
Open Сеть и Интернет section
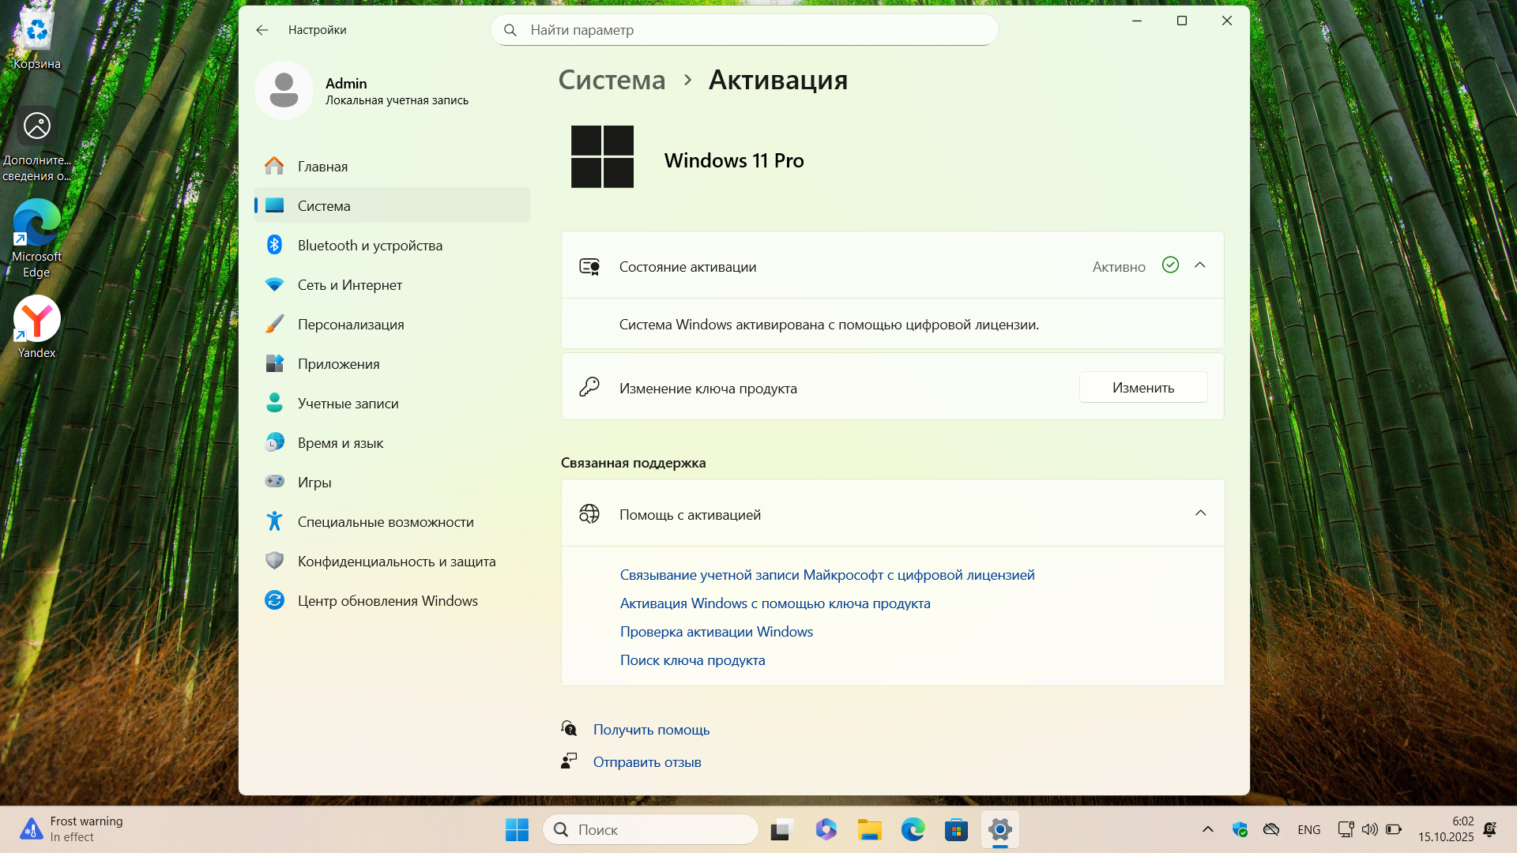pos(349,285)
